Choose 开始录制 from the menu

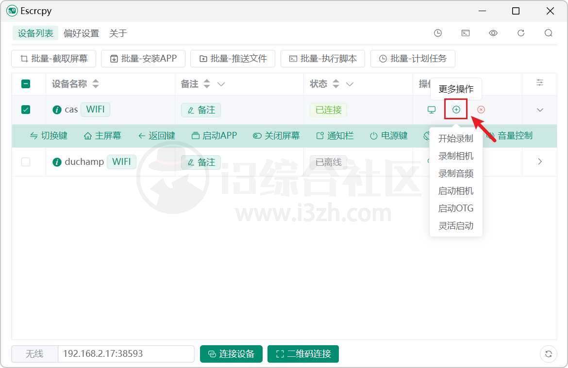click(456, 139)
